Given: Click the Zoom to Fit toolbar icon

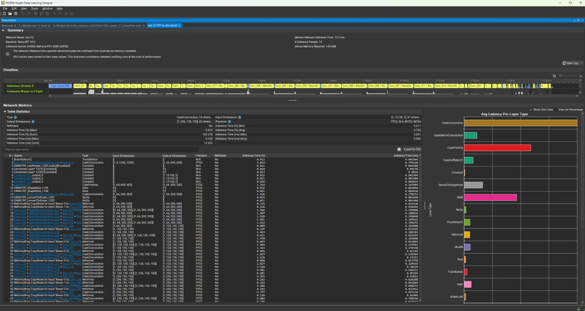Looking at the screenshot, I should (66, 13).
